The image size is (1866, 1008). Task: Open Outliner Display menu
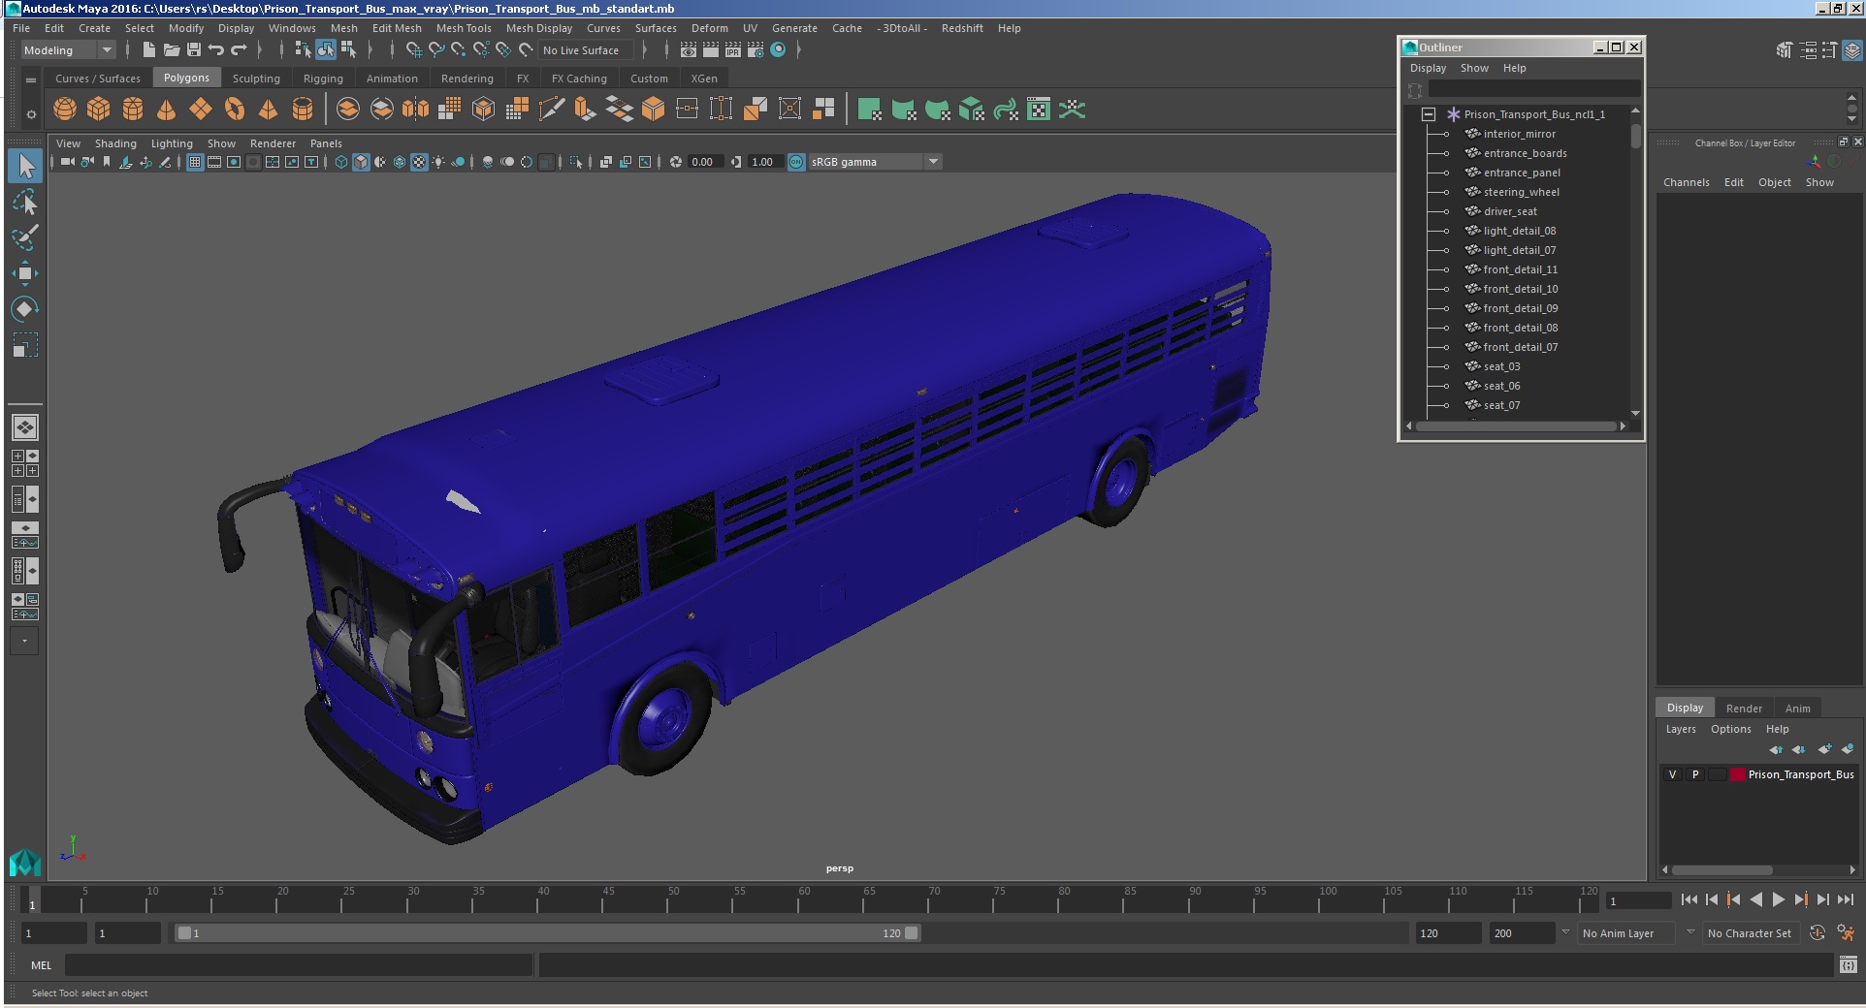[1428, 68]
